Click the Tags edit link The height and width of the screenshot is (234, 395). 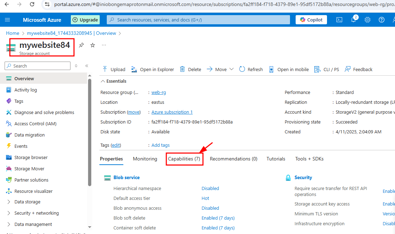[116, 145]
